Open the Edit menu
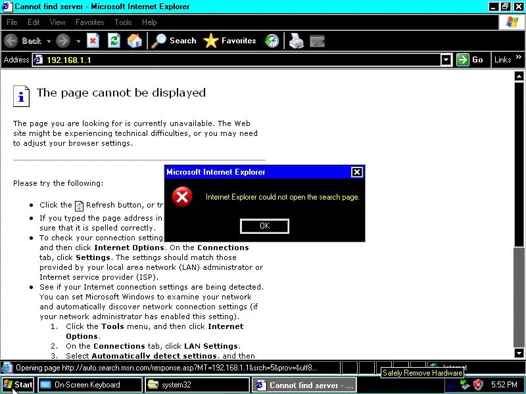The image size is (526, 394). 34,22
